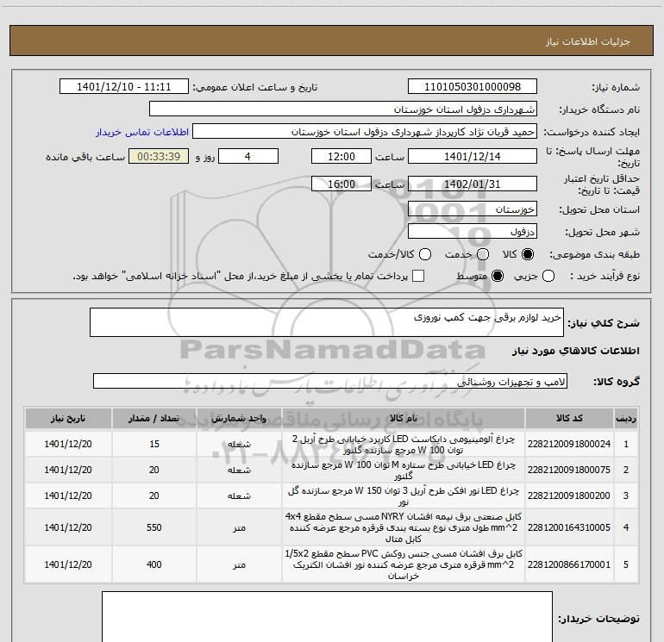Image resolution: width=664 pixels, height=642 pixels.
Task: Click the countdown timer 00:33:39
Action: click(159, 156)
